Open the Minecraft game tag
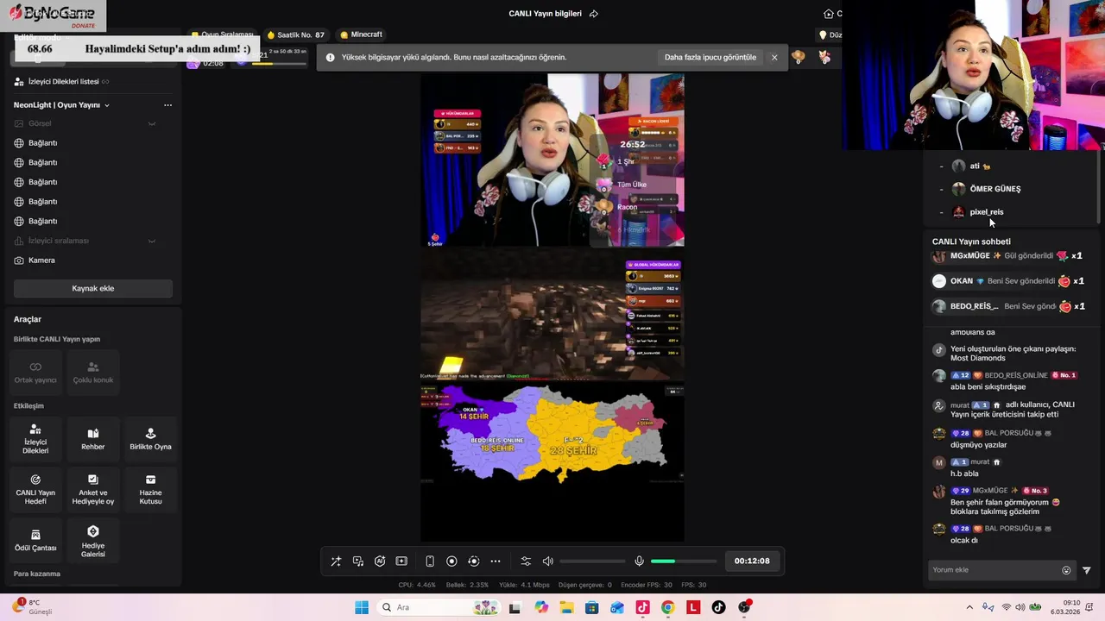Image resolution: width=1105 pixels, height=621 pixels. pyautogui.click(x=361, y=34)
